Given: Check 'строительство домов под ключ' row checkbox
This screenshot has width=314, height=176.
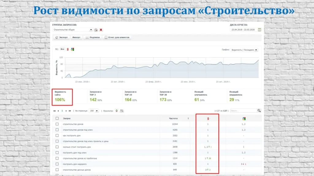Looking at the screenshot, I should click(57, 130).
